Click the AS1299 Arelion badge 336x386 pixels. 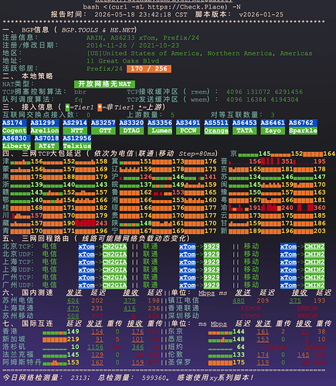coord(45,127)
